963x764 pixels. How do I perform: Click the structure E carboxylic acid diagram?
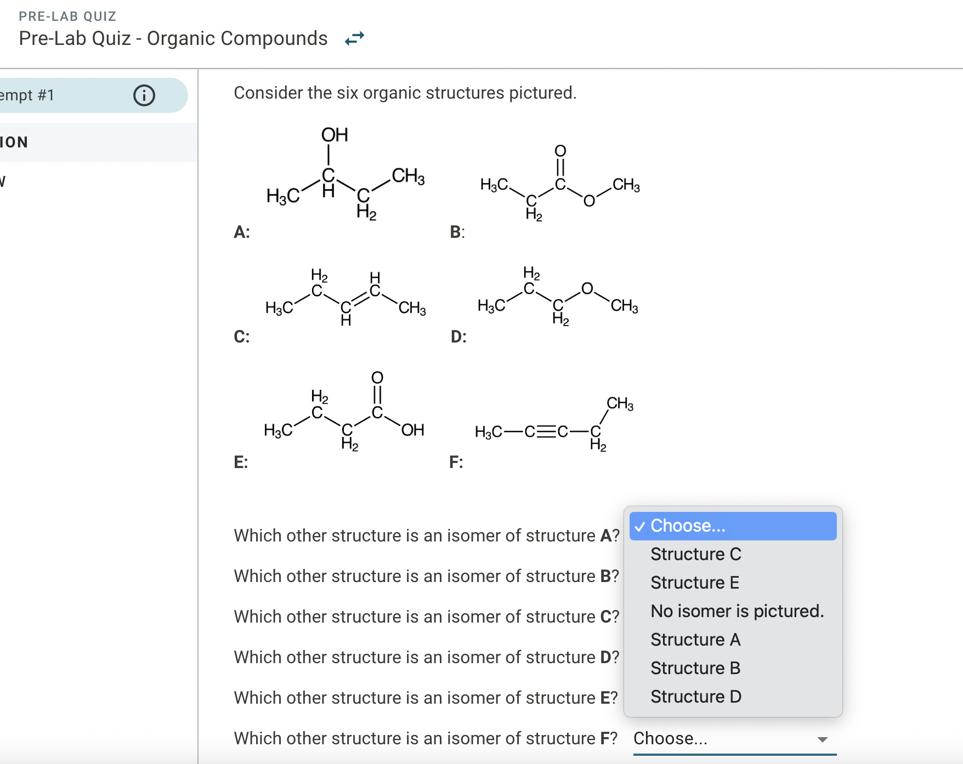[344, 414]
